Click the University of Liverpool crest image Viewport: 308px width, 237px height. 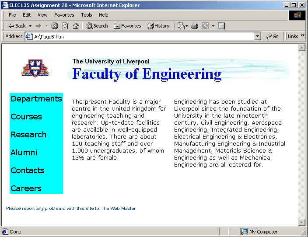35,68
